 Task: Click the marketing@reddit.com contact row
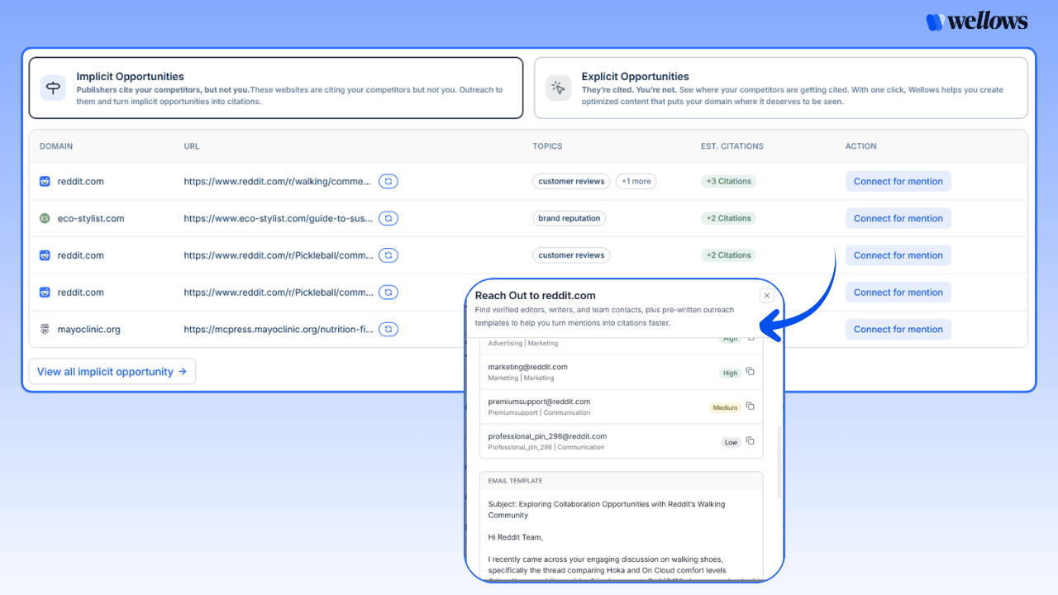(622, 372)
